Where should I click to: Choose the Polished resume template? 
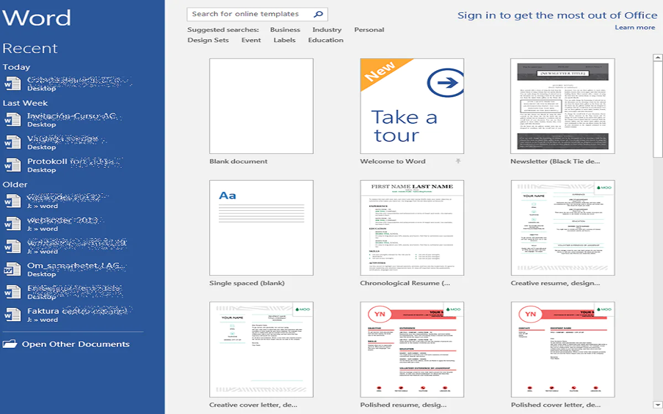[412, 349]
